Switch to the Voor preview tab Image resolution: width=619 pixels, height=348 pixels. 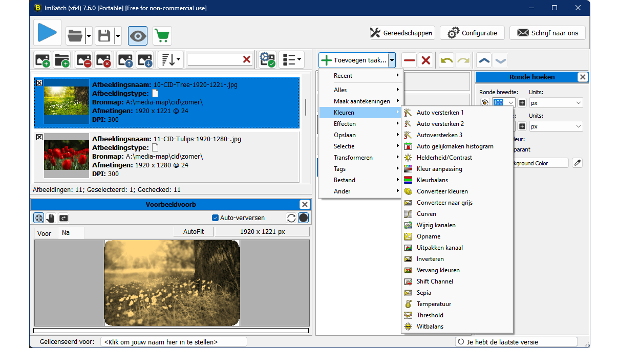coord(45,233)
